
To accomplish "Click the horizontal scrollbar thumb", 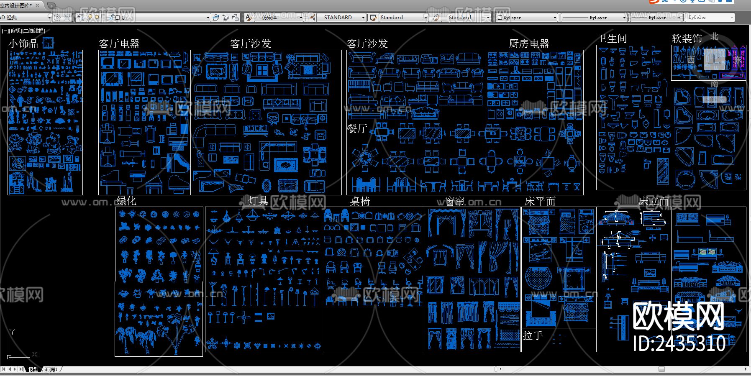I will click(661, 369).
